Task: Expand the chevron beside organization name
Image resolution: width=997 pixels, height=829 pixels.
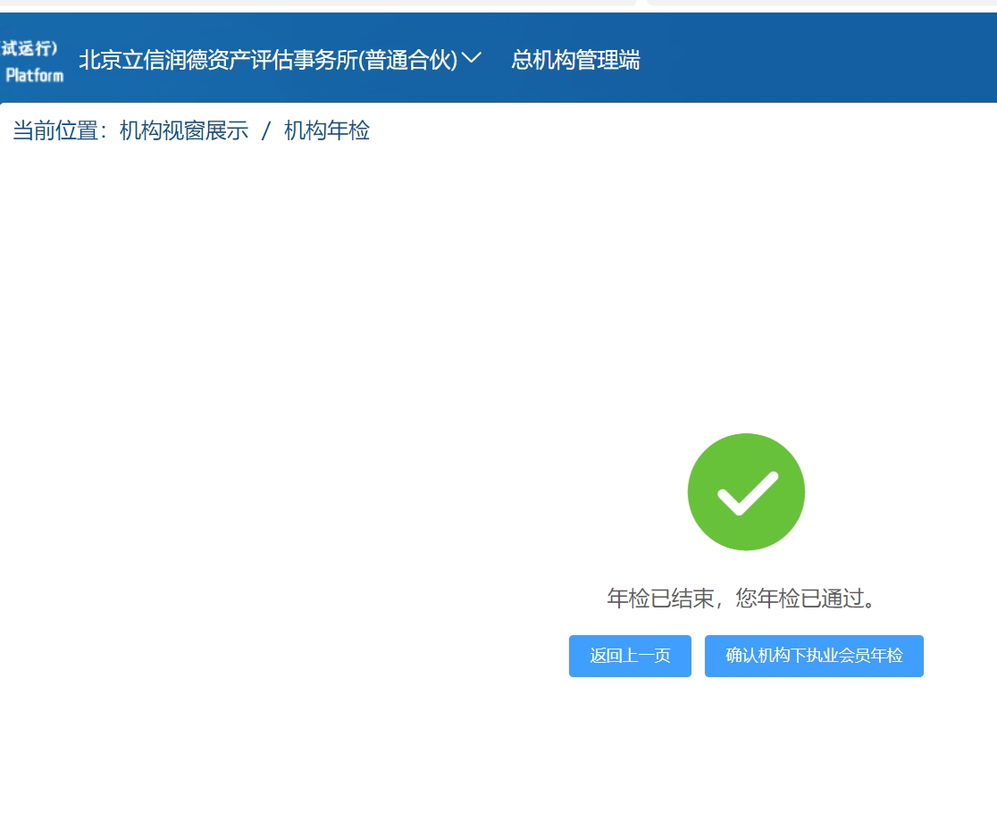Action: (x=472, y=59)
